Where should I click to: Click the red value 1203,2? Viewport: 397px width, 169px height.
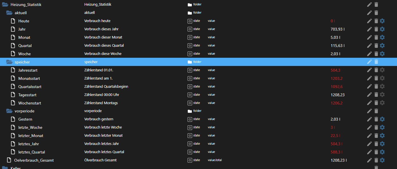pyautogui.click(x=336, y=78)
